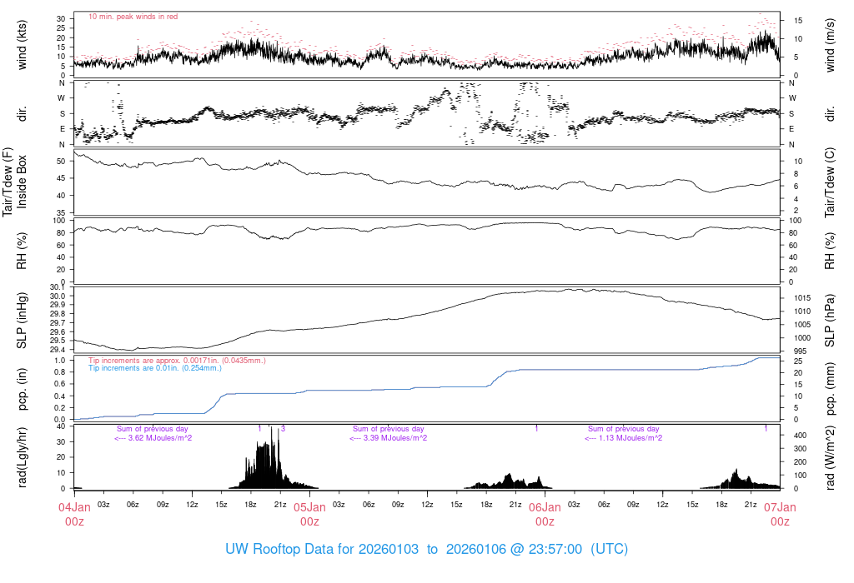Click the 'wind (m/s)' axis label
Viewport: 854px width, 583px height.
click(830, 45)
